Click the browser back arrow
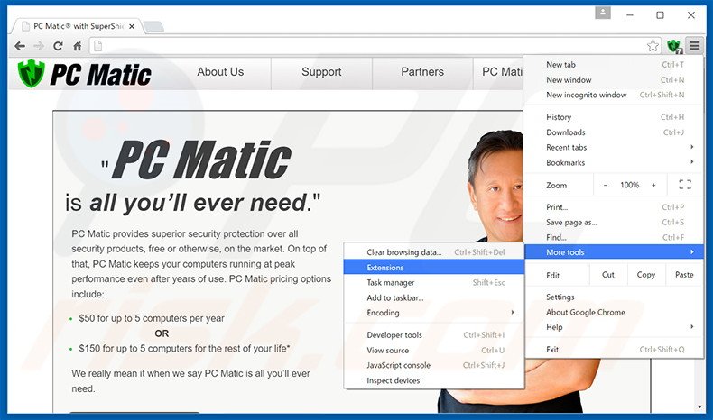 tap(20, 46)
